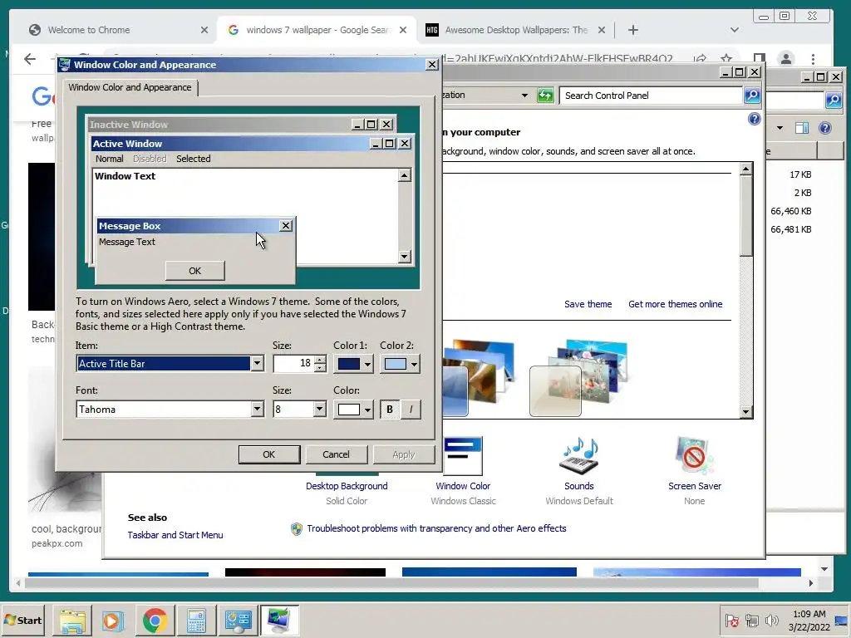Viewport: 851px width, 638px height.
Task: Click the Control Panel search magnifier
Action: point(751,96)
